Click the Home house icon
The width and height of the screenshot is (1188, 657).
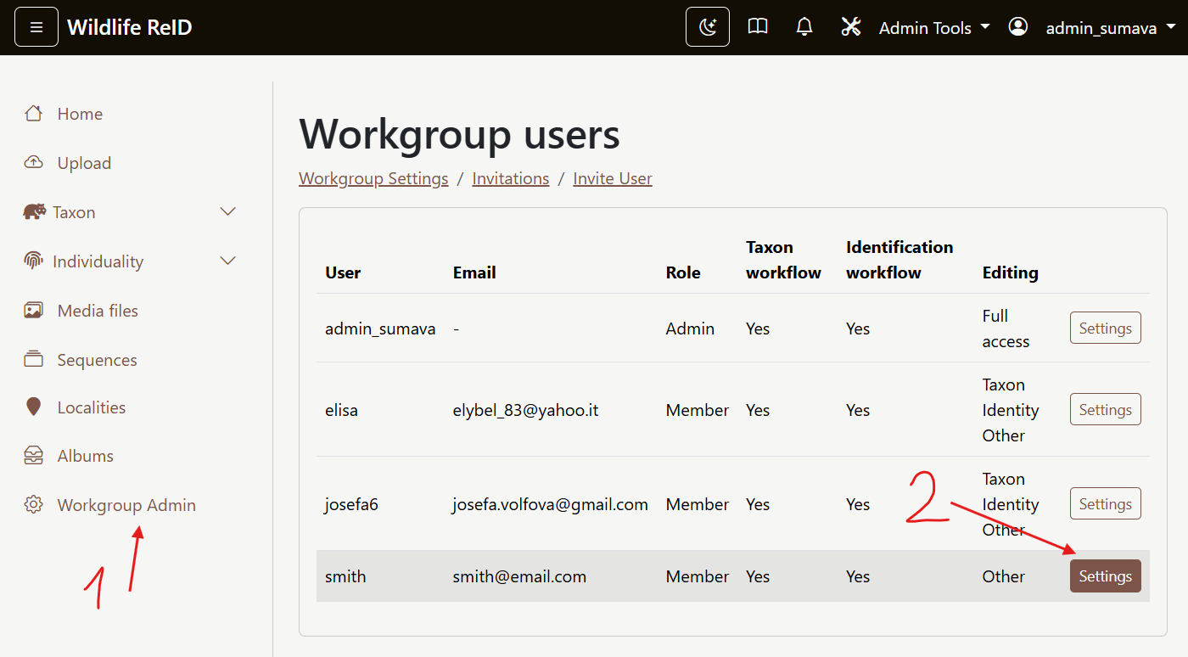point(34,114)
